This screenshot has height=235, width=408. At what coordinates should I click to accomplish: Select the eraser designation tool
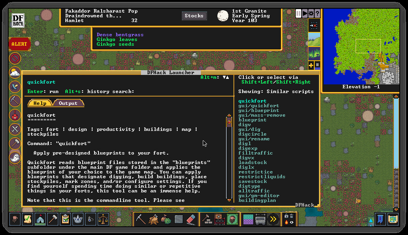[x=191, y=219]
